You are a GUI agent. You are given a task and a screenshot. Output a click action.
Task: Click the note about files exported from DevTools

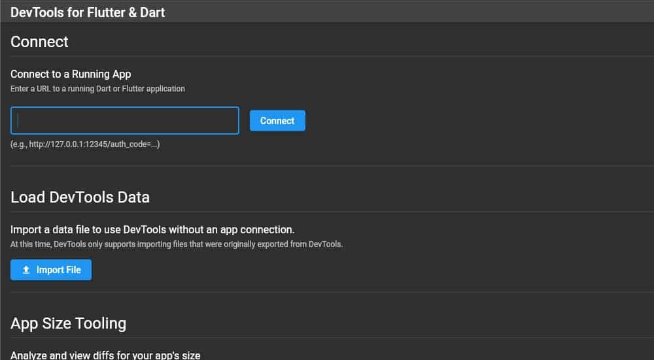[x=177, y=244]
